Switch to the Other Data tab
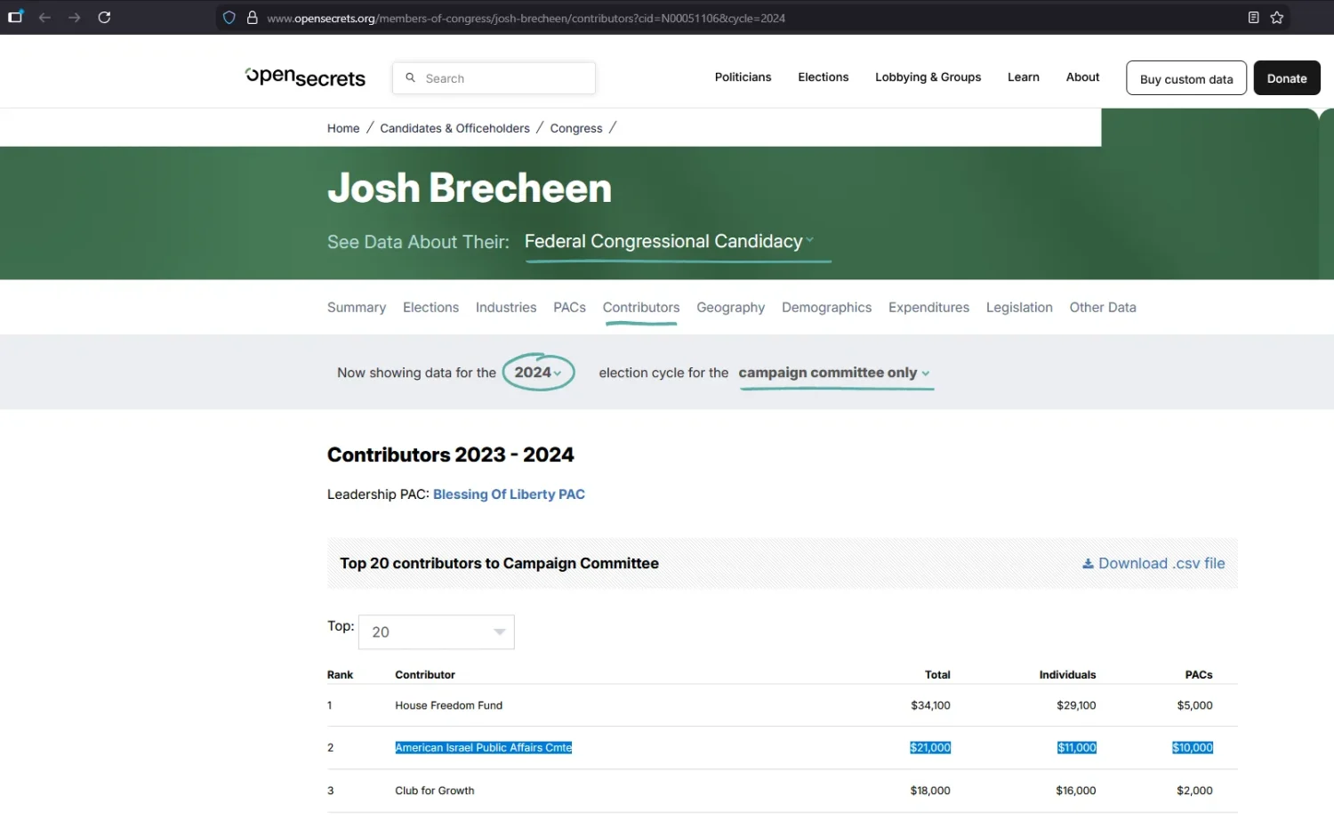The height and width of the screenshot is (820, 1334). 1103,308
